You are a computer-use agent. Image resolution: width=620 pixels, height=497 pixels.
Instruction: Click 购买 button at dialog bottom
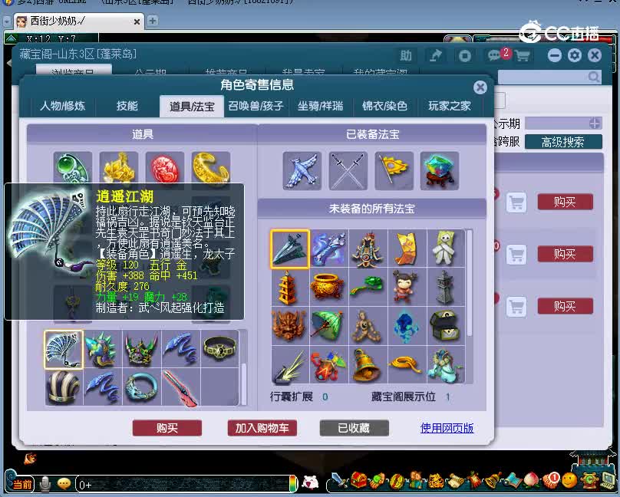(167, 428)
